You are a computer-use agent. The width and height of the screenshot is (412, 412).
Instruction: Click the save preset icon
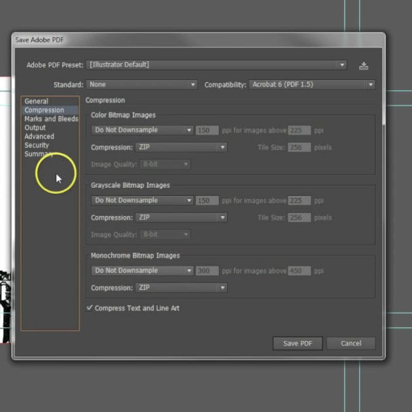click(x=364, y=66)
